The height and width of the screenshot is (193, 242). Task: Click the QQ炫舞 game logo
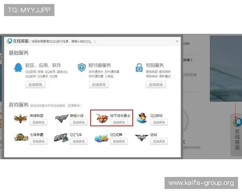pyautogui.click(x=101, y=138)
